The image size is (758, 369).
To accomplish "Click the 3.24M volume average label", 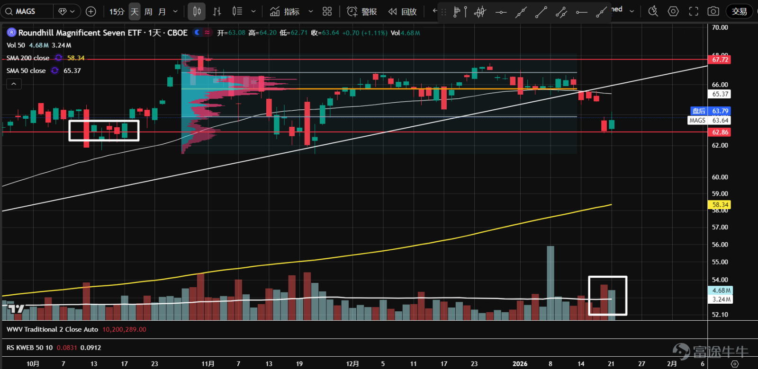I will click(x=721, y=299).
